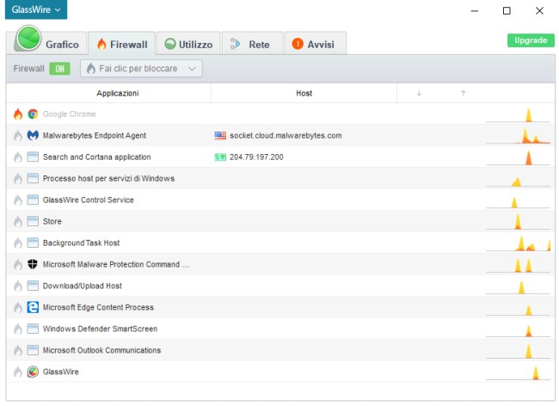Block the Store app flame icon
This screenshot has width=559, height=406.
(18, 222)
